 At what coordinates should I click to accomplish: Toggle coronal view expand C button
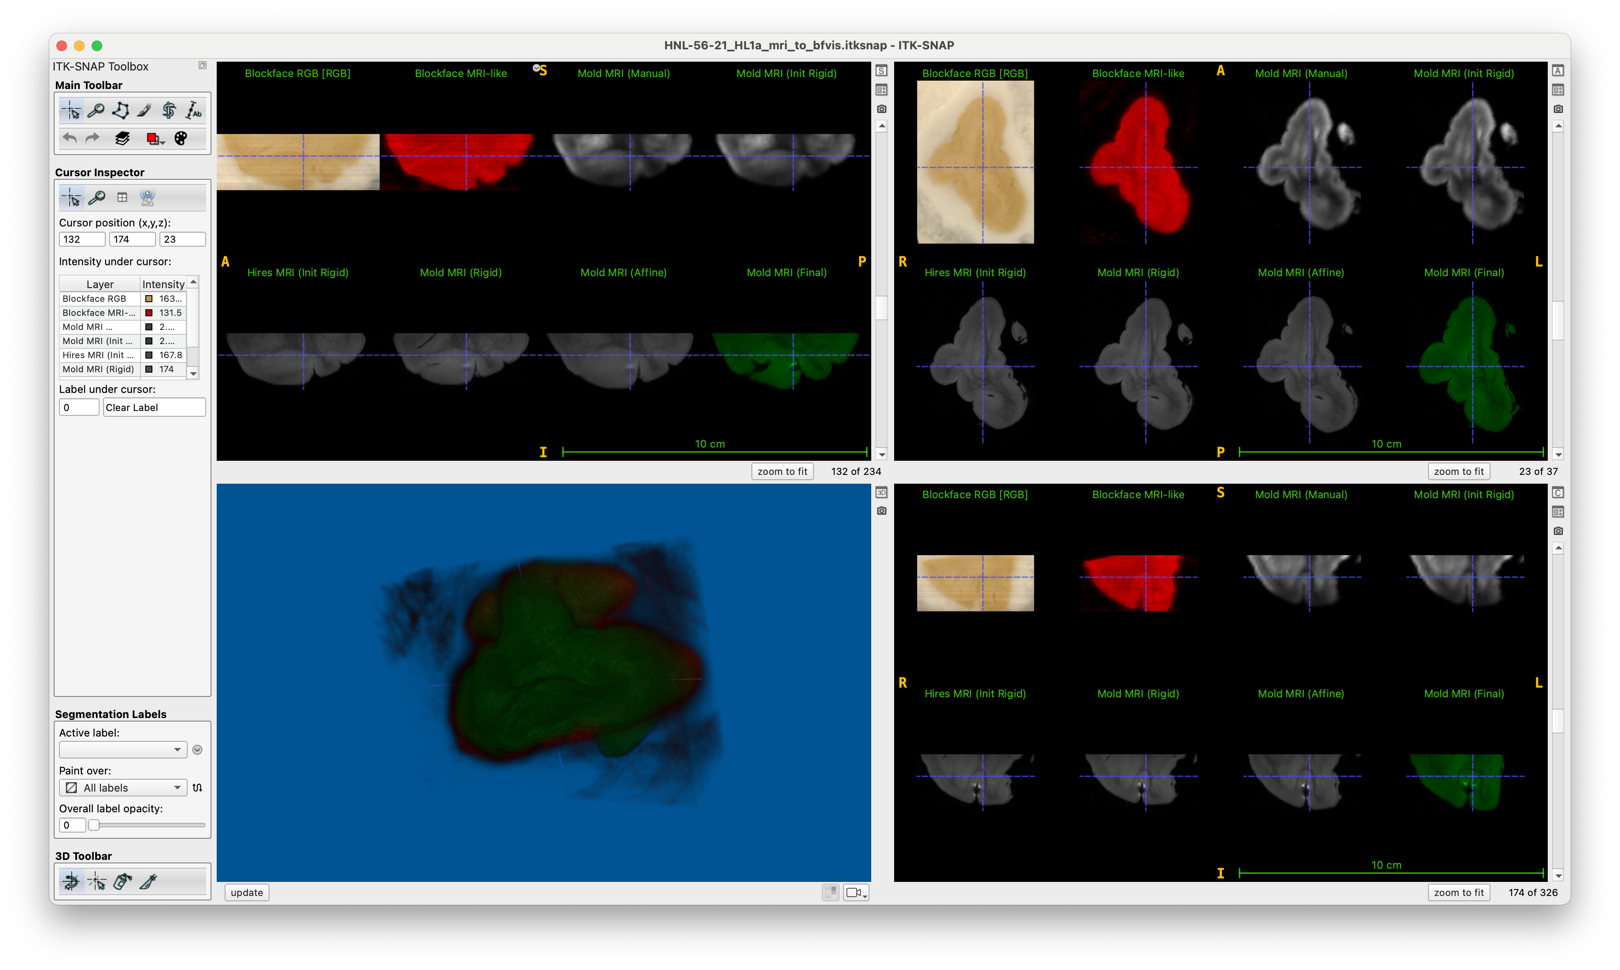(x=1558, y=493)
